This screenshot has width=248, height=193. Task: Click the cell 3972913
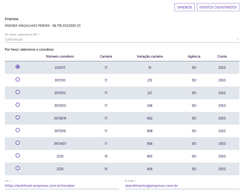pos(60,106)
